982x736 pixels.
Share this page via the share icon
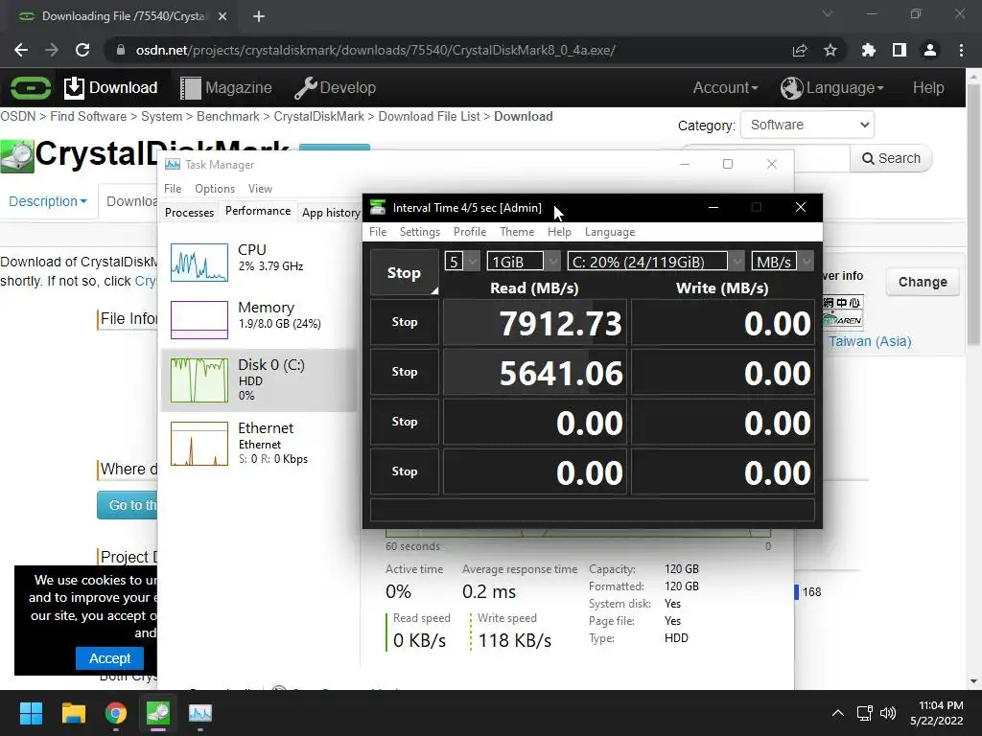point(800,50)
